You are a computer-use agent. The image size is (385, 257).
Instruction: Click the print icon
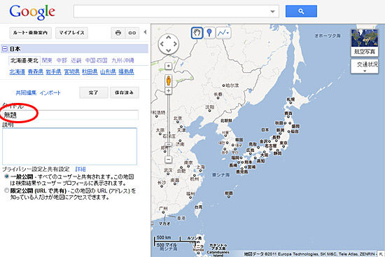[118, 33]
